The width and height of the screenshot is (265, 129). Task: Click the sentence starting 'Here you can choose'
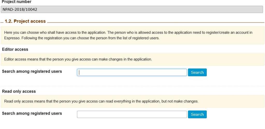point(55,32)
